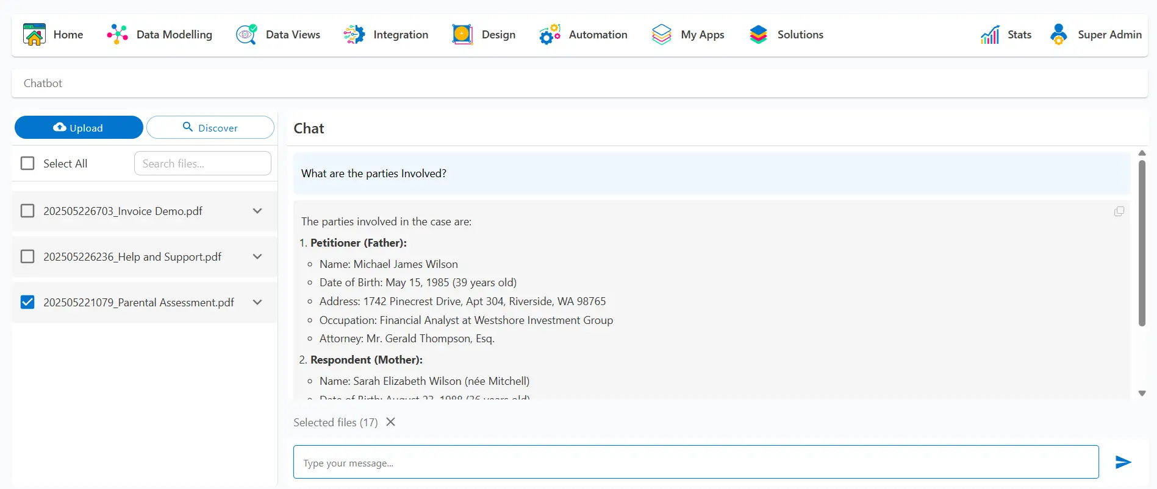
Task: Click the Integration gear-arrows icon
Action: click(354, 35)
